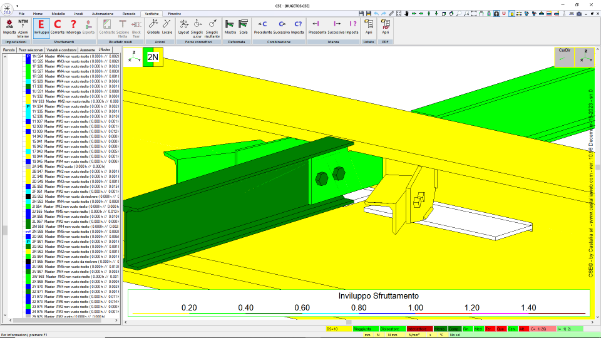
Task: Click Imposta combination C? icon
Action: (x=298, y=27)
